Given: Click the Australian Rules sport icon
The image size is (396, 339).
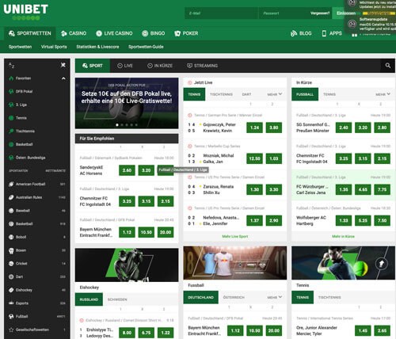Looking at the screenshot, I should pyautogui.click(x=11, y=197).
